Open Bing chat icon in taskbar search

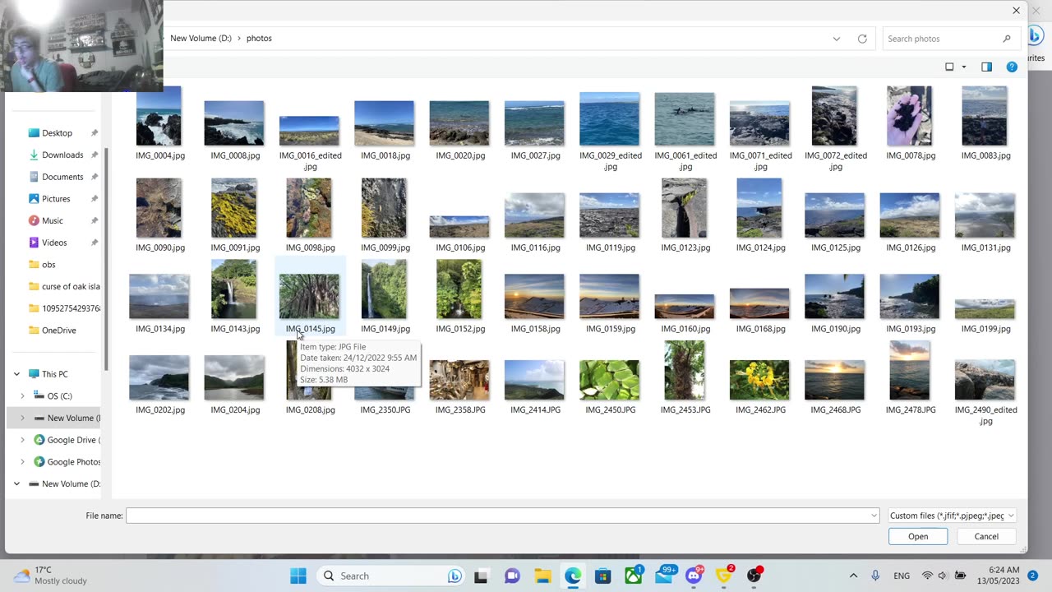[454, 576]
